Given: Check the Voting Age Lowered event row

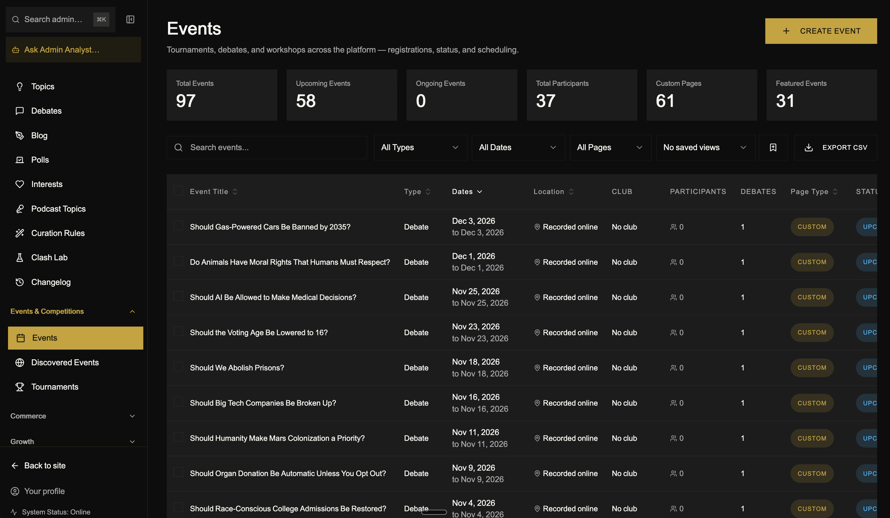Looking at the screenshot, I should [x=178, y=331].
